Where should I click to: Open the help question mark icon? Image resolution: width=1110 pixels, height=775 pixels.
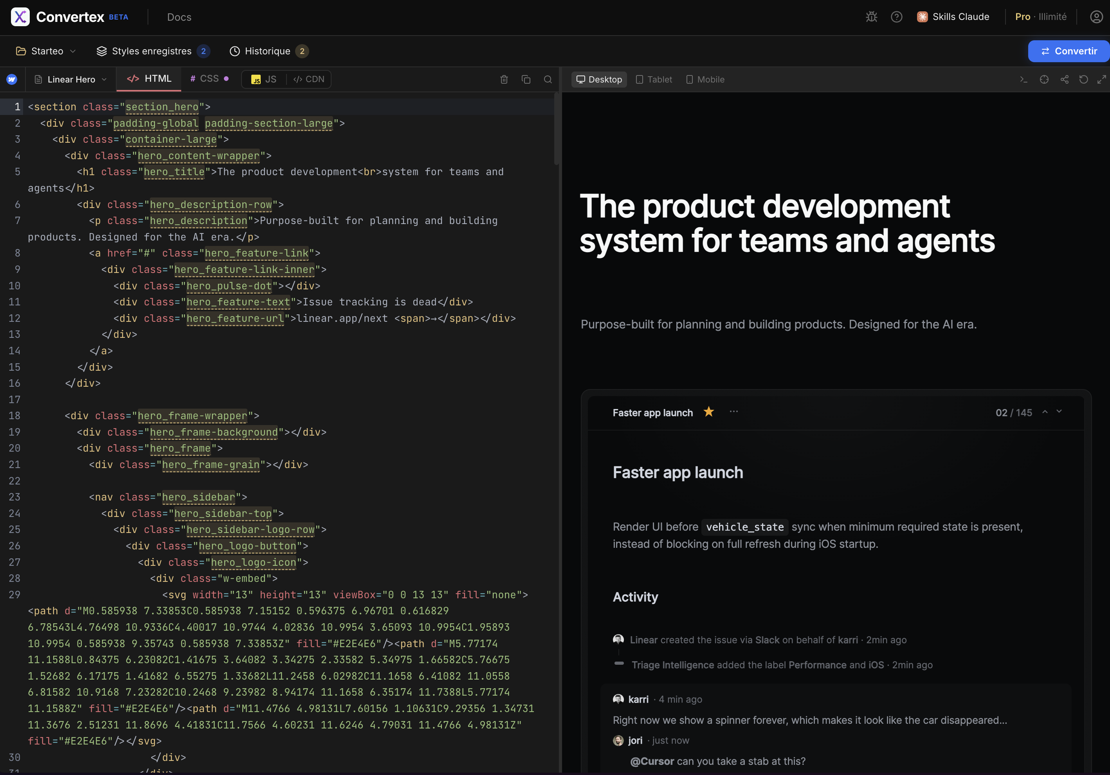(x=896, y=17)
